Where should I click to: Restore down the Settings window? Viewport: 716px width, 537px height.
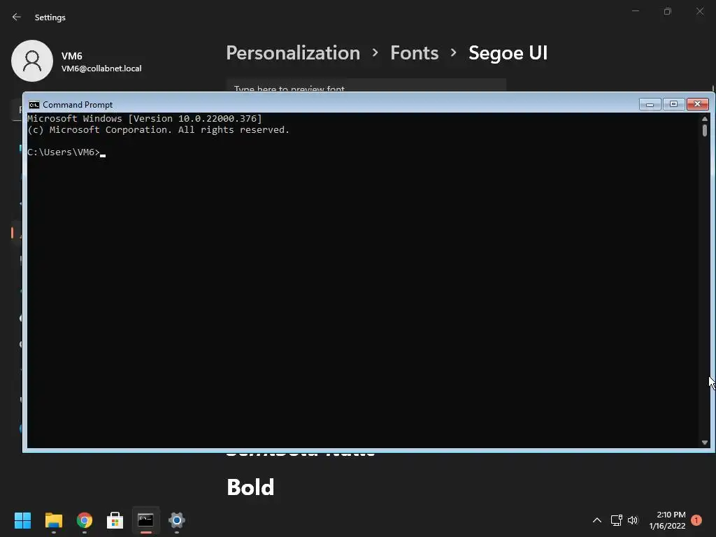(668, 11)
